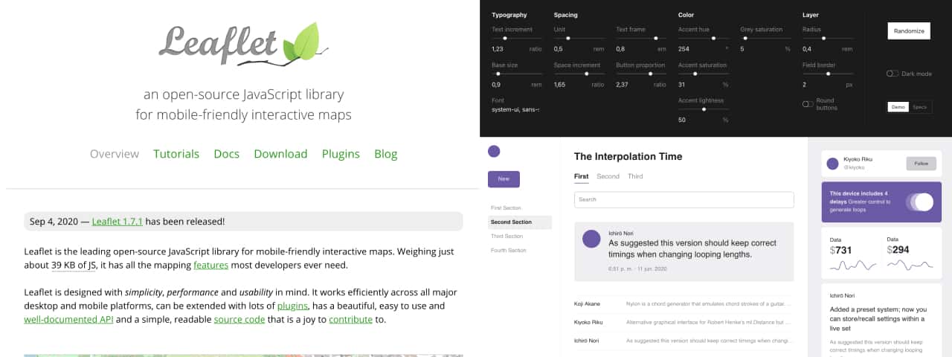Screen dimensions: 952x357
Task: Follow Kiyoko Riku
Action: (x=921, y=164)
